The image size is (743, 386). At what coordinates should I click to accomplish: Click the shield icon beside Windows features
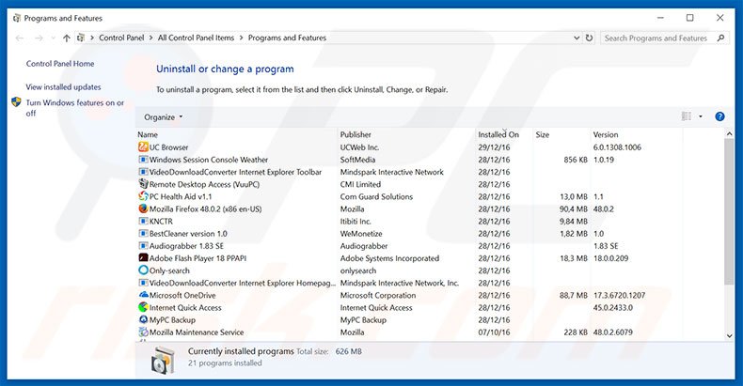tap(17, 102)
